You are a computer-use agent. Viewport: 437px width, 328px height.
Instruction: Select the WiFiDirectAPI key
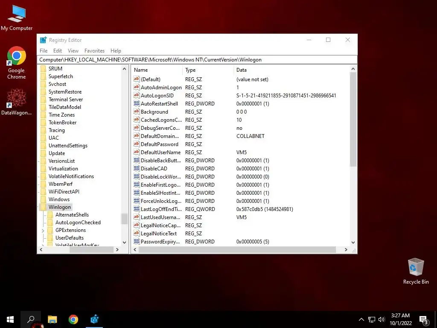point(64,192)
